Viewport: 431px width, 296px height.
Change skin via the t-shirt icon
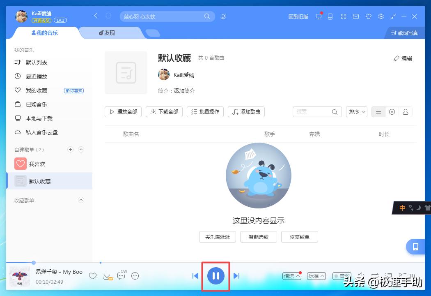point(369,16)
